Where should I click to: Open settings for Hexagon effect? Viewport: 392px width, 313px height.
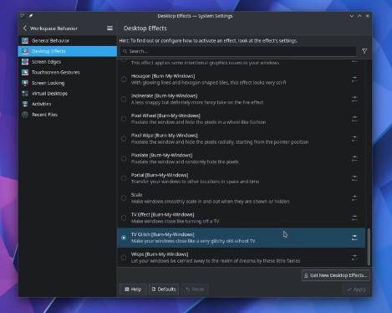click(x=354, y=80)
